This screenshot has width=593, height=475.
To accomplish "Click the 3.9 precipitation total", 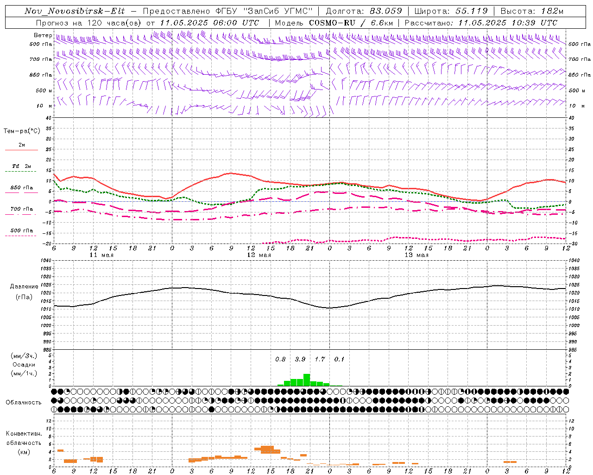I will (x=300, y=359).
